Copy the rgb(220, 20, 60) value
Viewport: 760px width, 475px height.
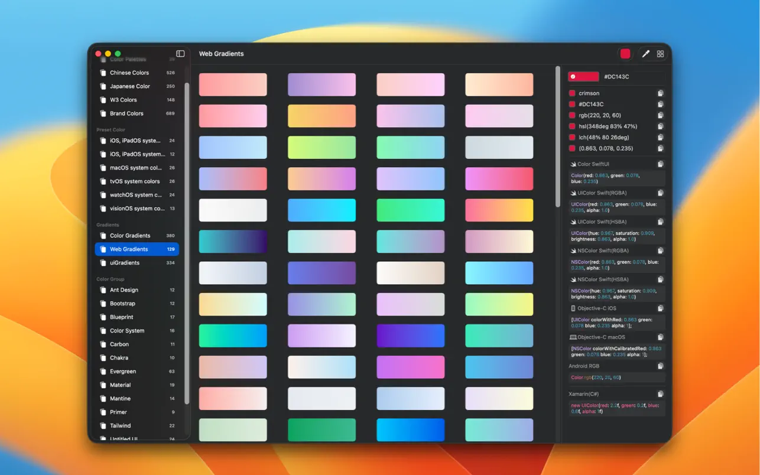660,115
